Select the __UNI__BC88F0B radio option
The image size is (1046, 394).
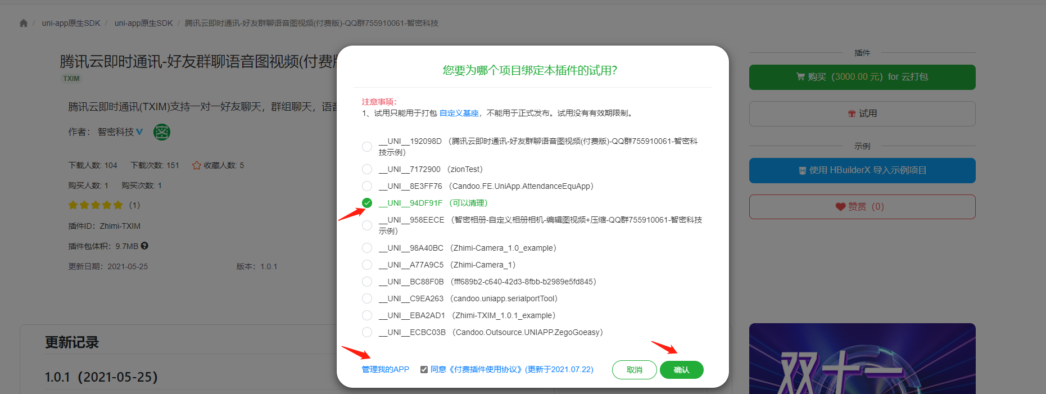click(x=367, y=282)
